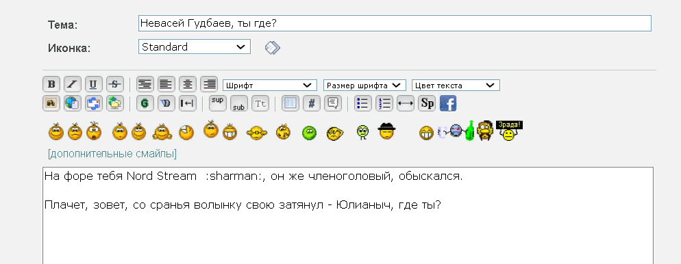Open the Цвет текста color dropdown
This screenshot has width=681, height=264.
(x=456, y=85)
